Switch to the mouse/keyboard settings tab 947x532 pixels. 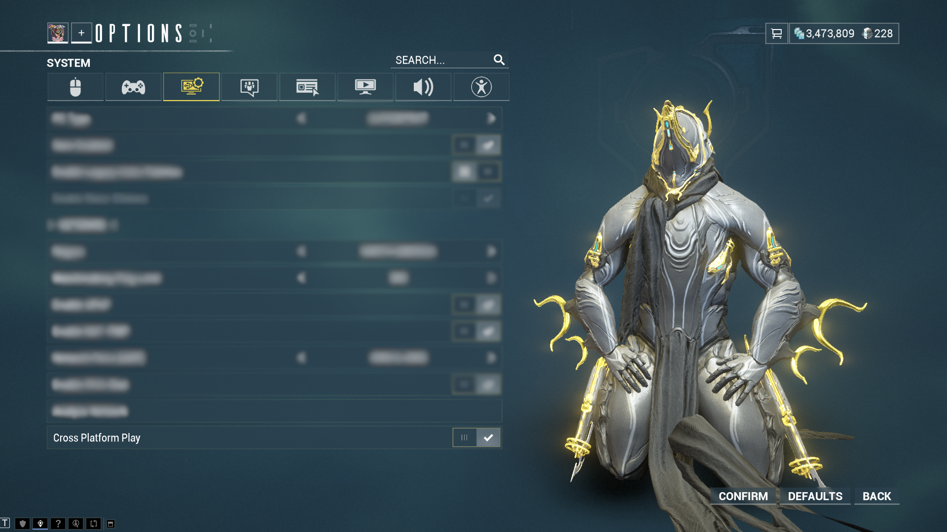[75, 86]
